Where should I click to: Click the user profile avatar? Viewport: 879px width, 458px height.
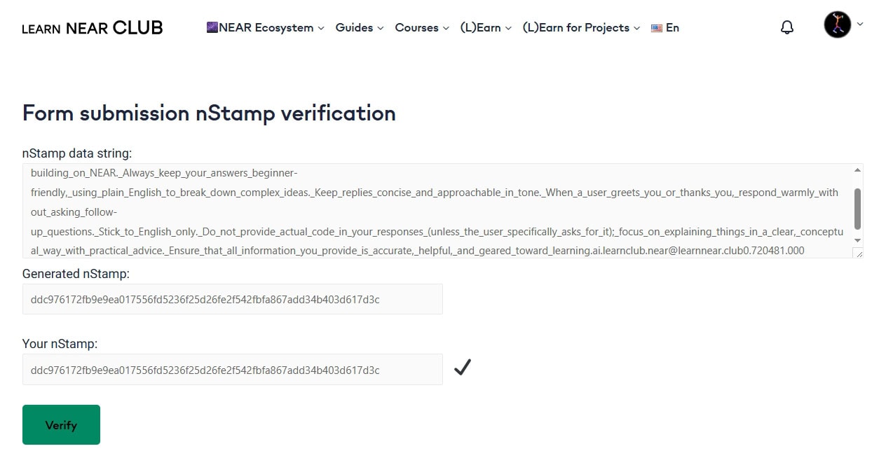[x=837, y=25]
